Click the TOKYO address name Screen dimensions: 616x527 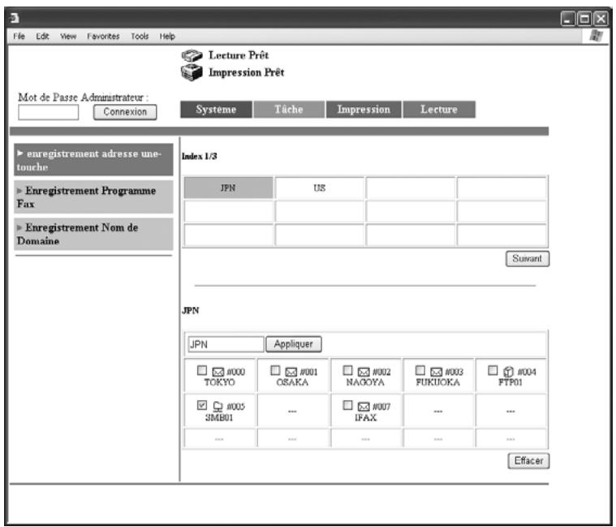[x=220, y=382]
